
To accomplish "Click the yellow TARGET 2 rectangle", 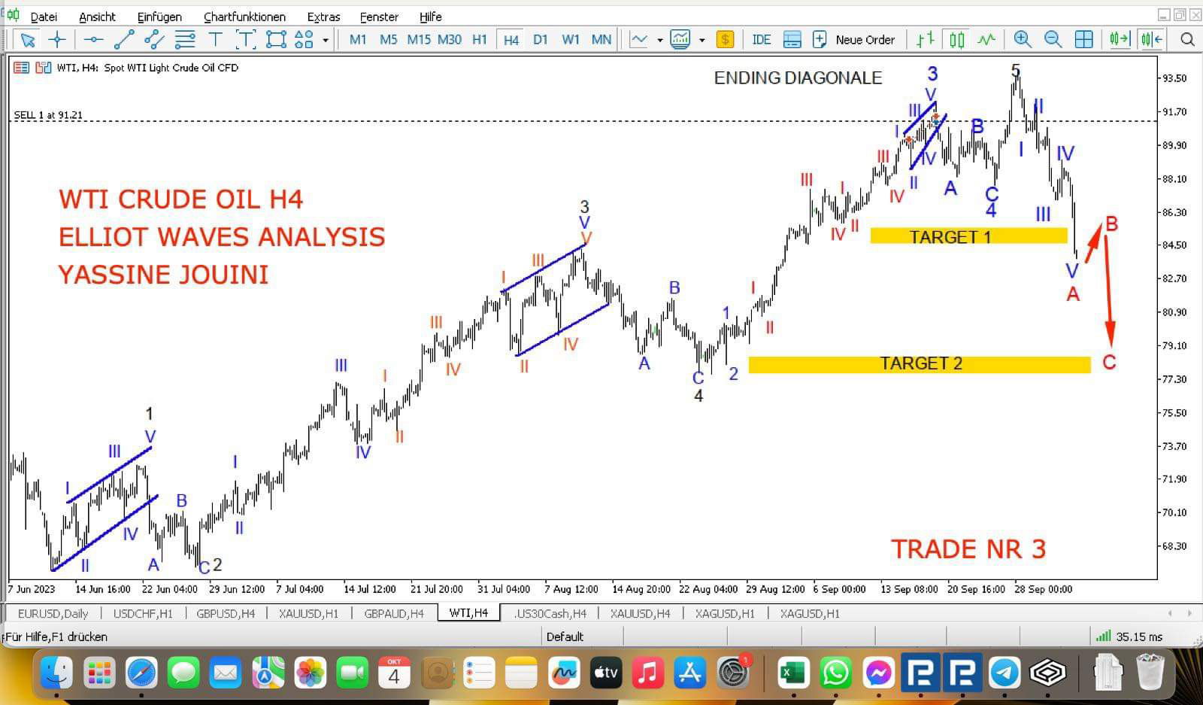I will pos(919,364).
